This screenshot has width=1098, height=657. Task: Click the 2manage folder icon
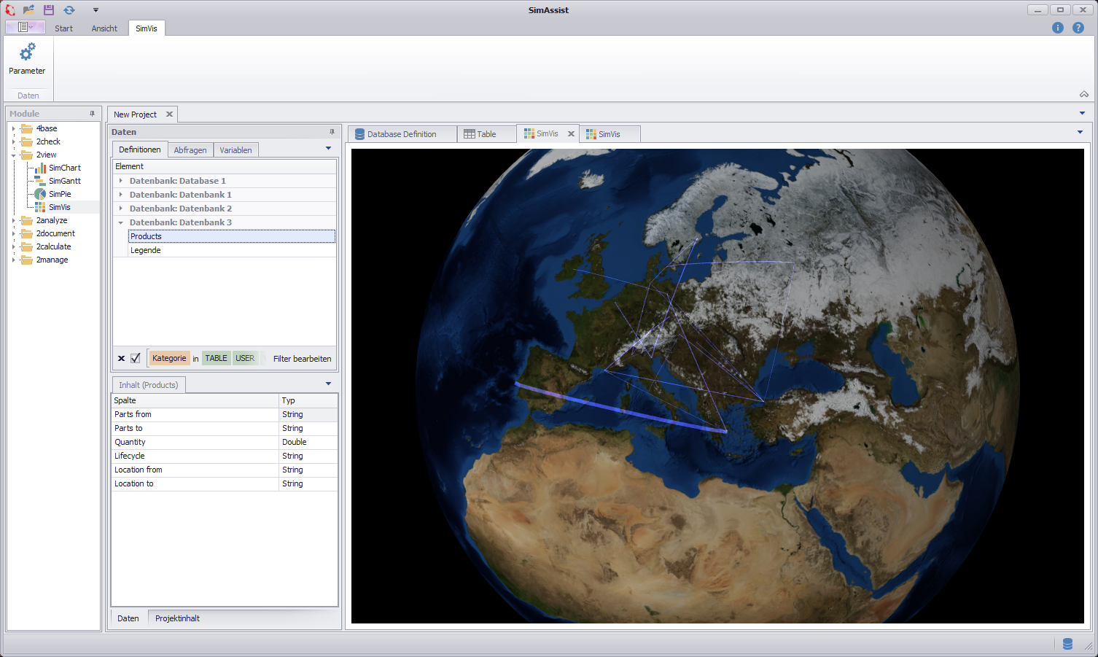point(27,260)
